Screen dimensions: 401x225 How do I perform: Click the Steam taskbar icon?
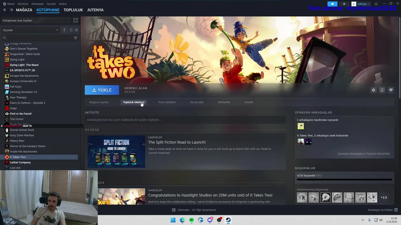coord(228,220)
